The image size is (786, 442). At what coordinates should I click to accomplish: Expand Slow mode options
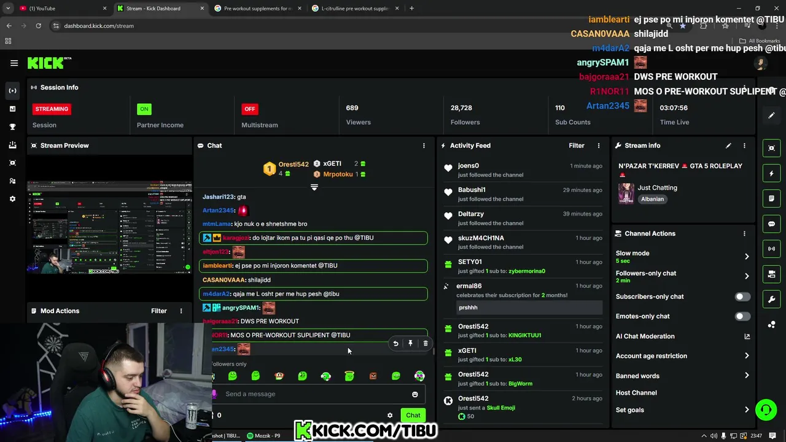pyautogui.click(x=747, y=257)
